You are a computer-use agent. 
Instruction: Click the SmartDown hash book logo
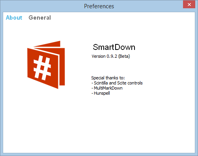[46, 65]
